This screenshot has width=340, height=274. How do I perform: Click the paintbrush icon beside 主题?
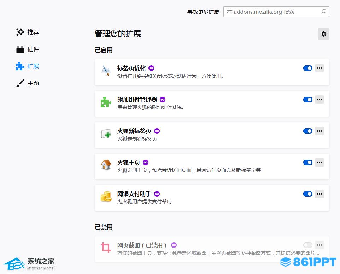(x=20, y=83)
